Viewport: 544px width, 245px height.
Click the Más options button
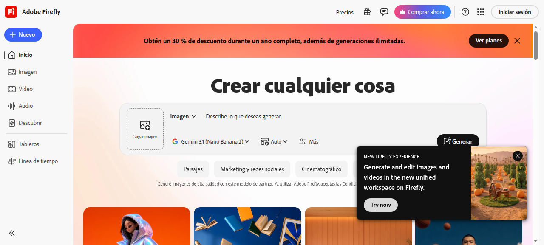click(309, 141)
